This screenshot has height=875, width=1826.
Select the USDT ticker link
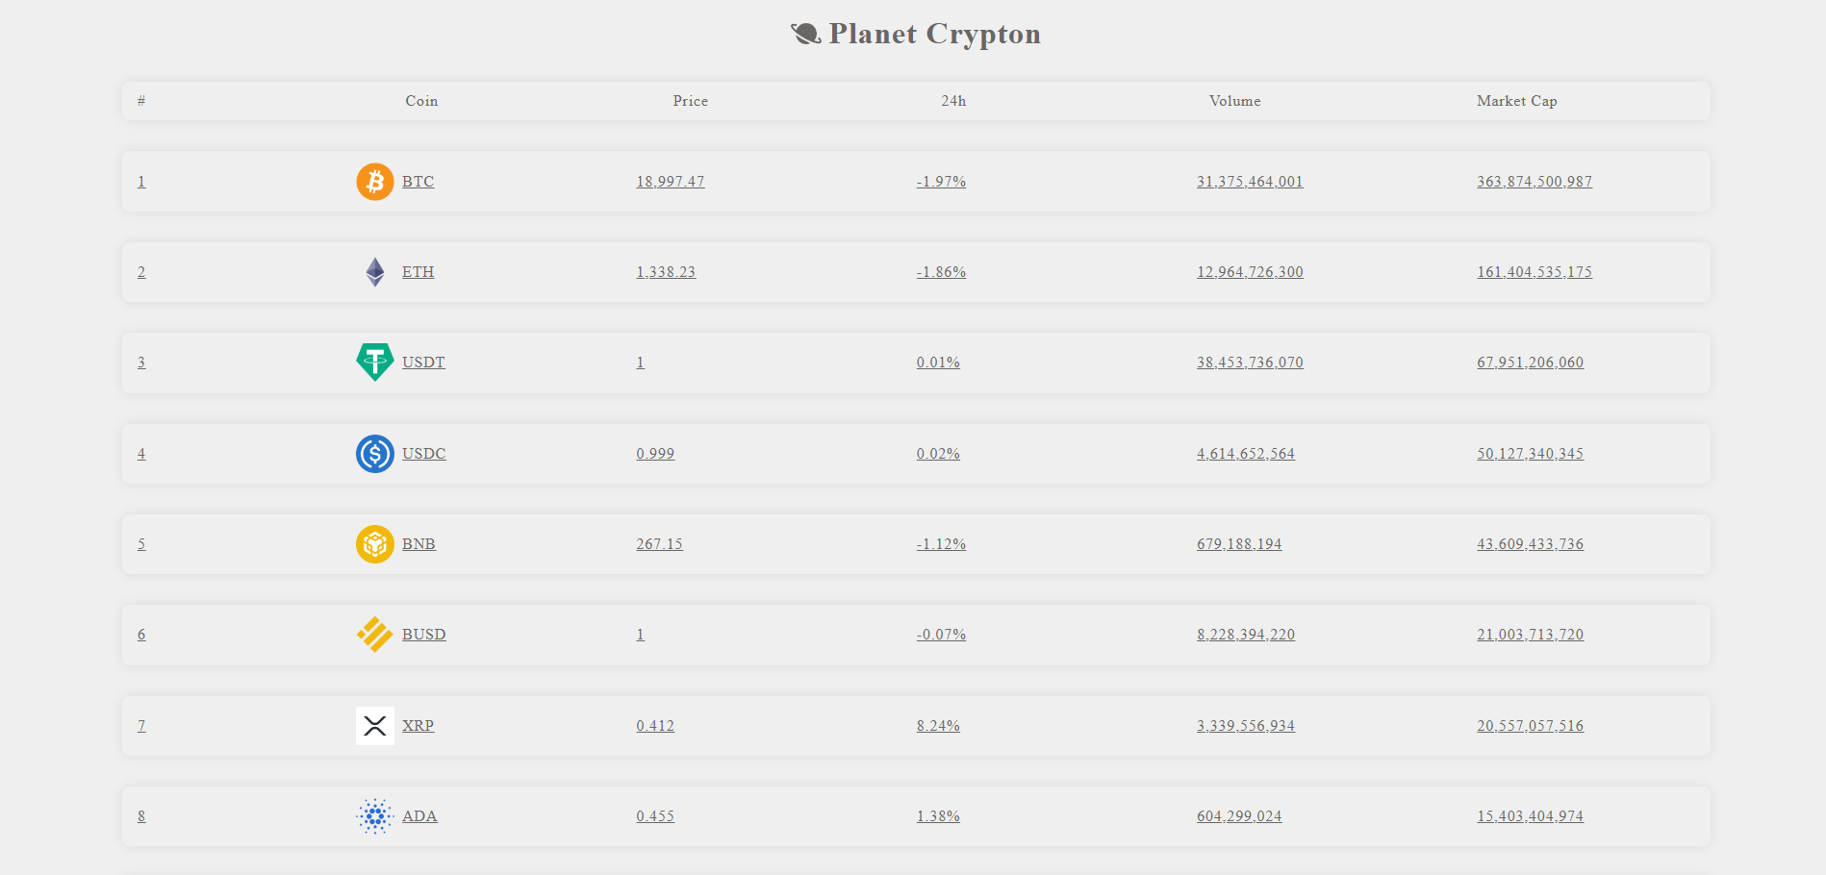click(x=423, y=362)
